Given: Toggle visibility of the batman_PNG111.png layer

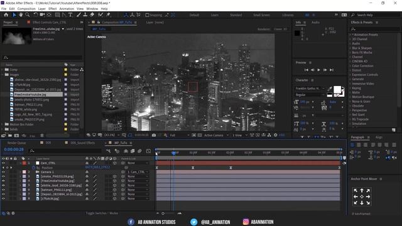Looking at the screenshot, I should (x=3, y=190).
